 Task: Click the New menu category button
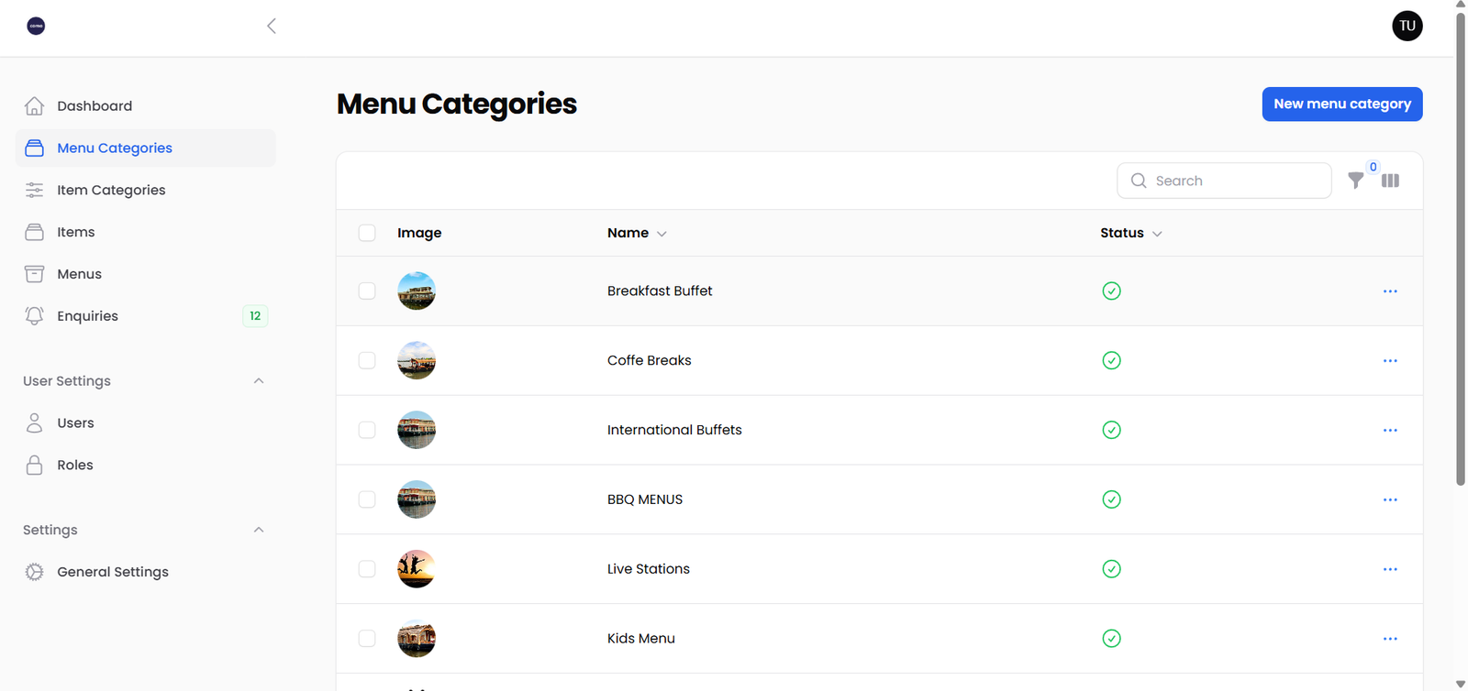click(x=1341, y=104)
